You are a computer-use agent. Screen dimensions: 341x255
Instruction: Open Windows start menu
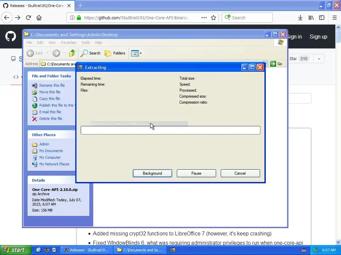pos(16,250)
